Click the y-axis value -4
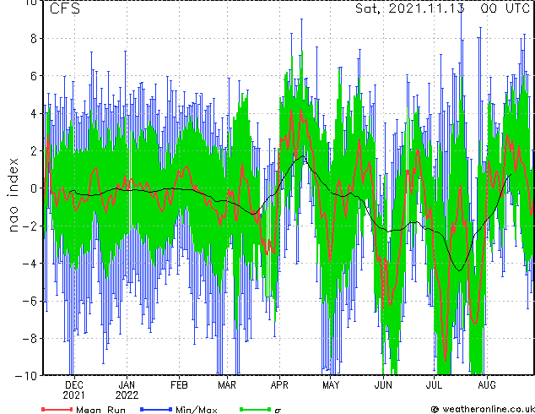The image size is (535, 414). [30, 264]
